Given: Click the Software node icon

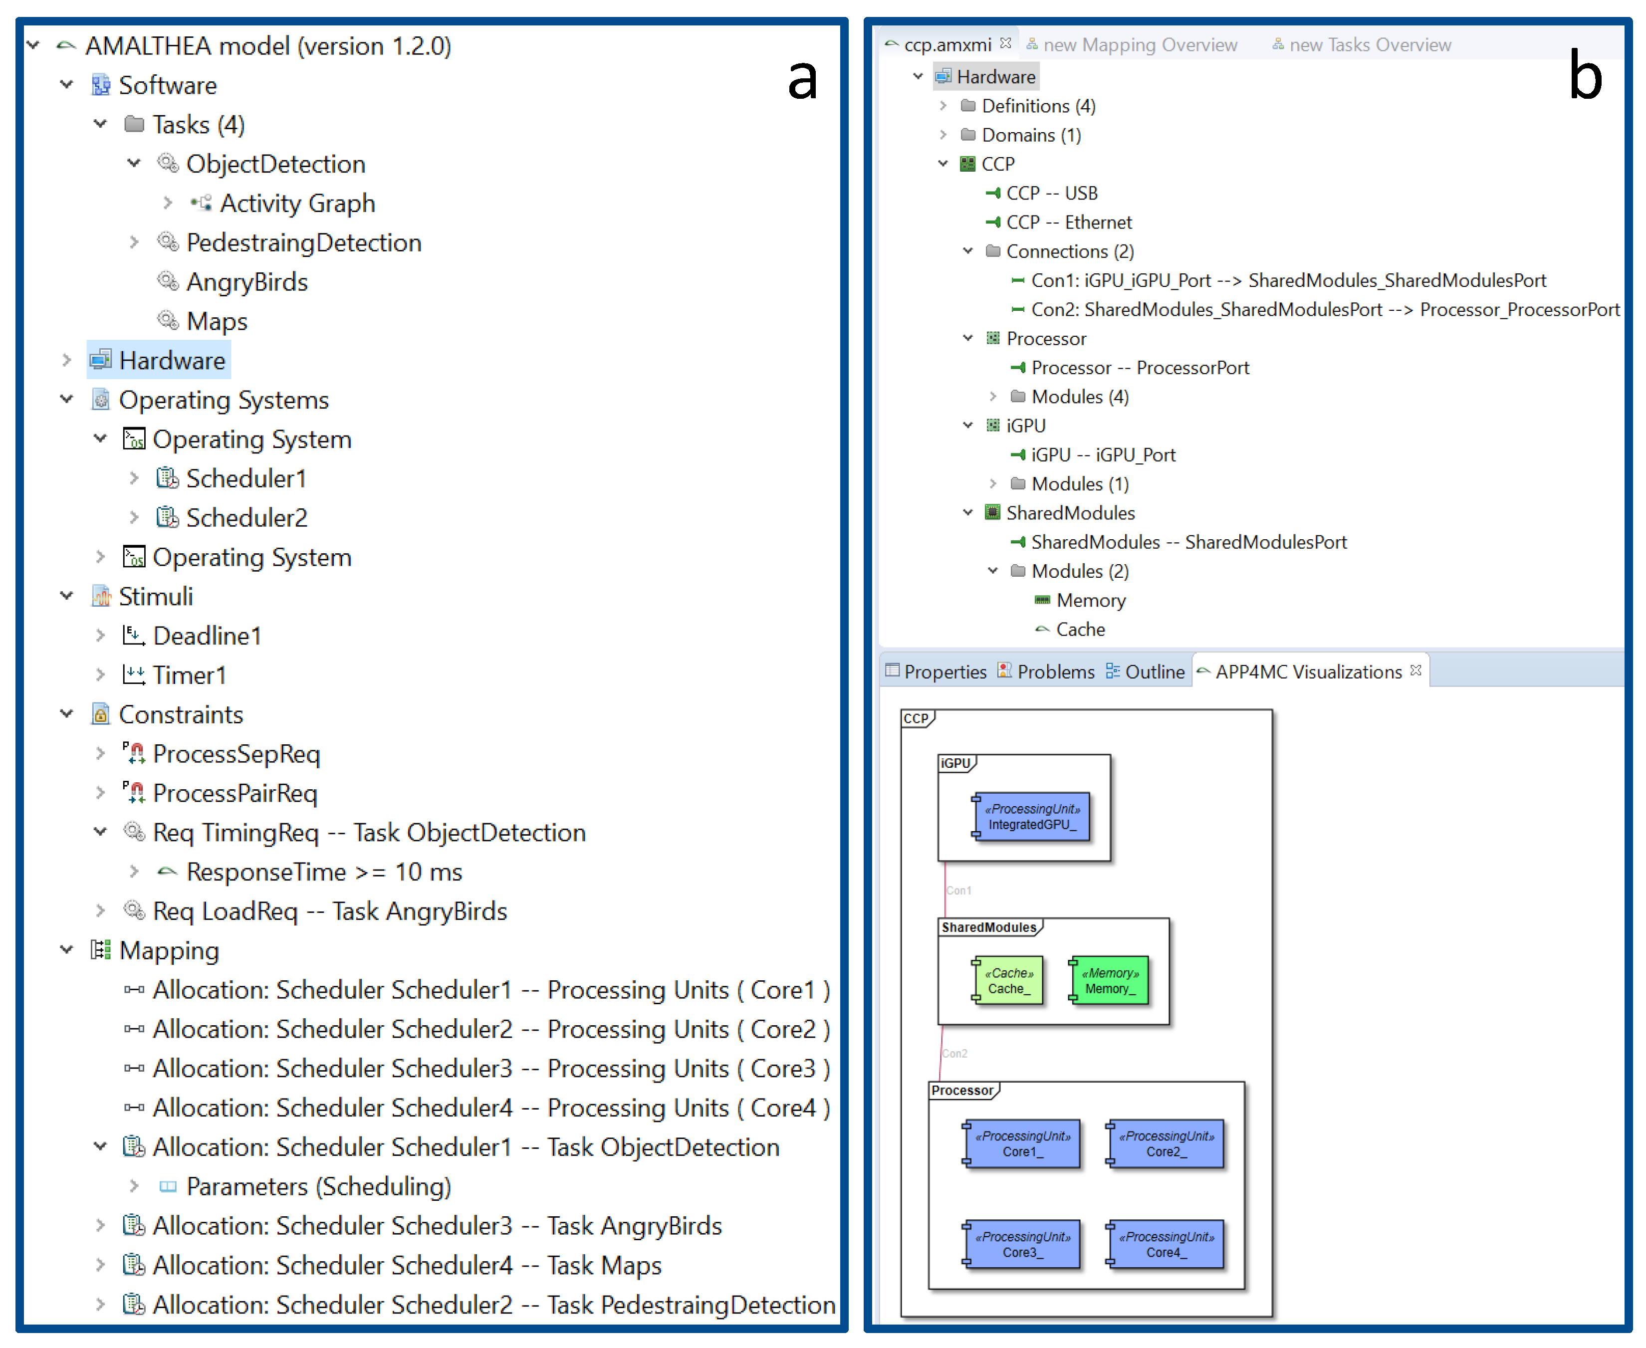Looking at the screenshot, I should pos(100,85).
